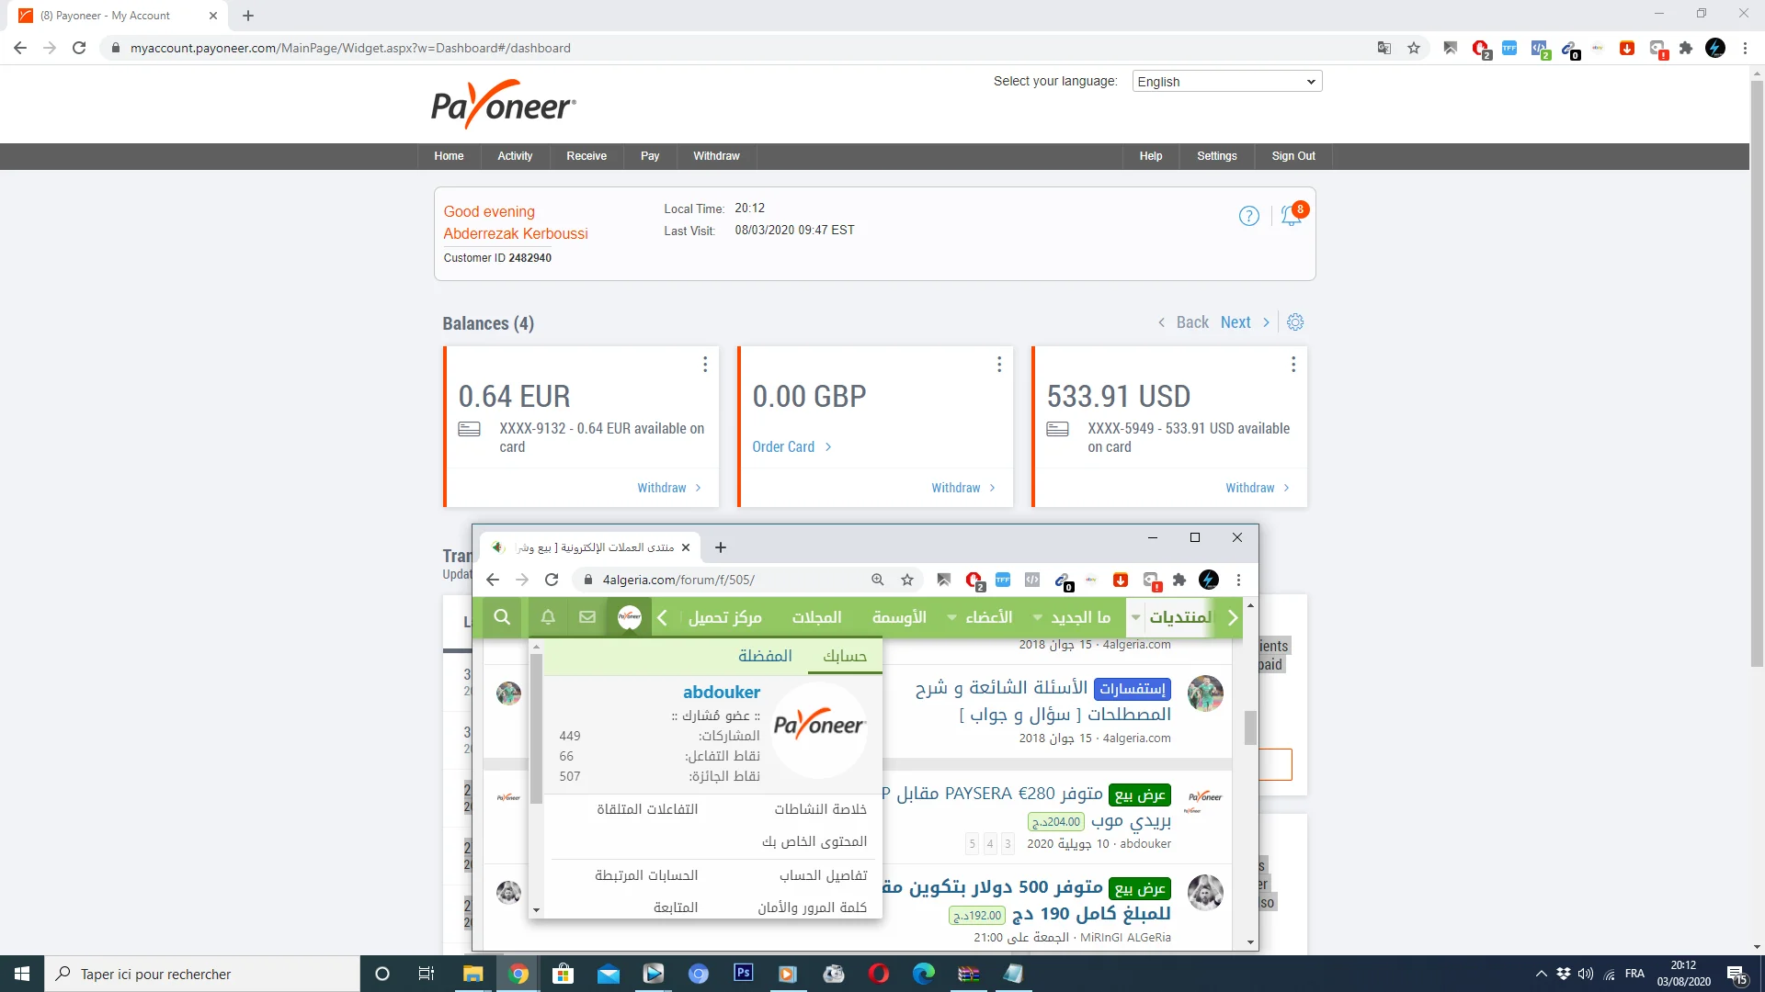Expand the المنتديات forum menu arrow
This screenshot has width=1765, height=992.
[x=1136, y=617]
